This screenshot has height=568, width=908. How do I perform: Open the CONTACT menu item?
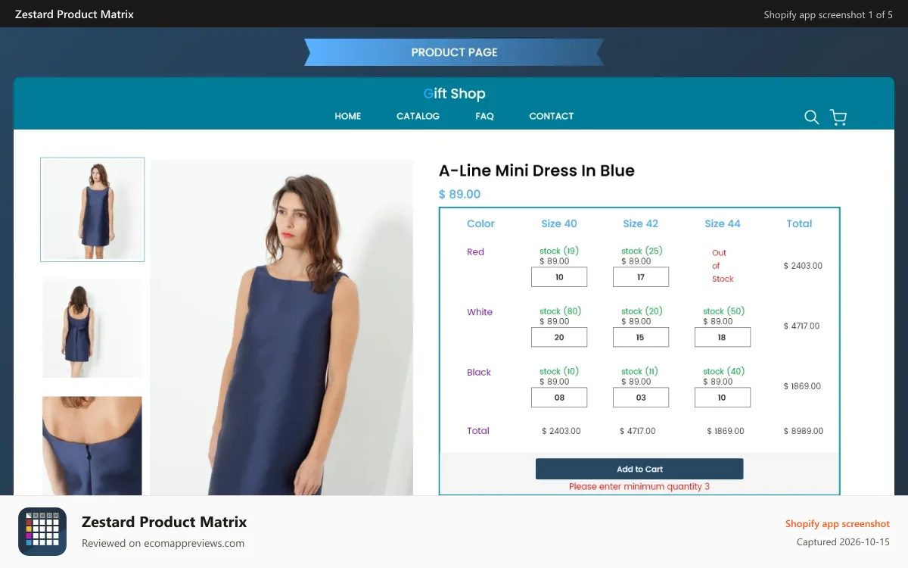[x=552, y=116]
